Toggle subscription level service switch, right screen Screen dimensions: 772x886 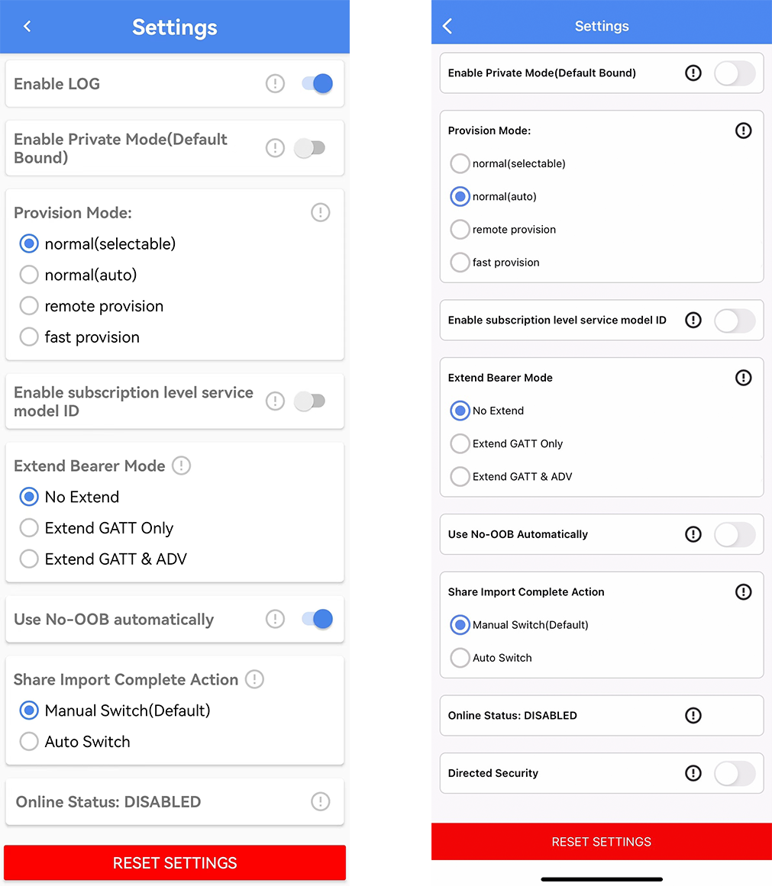(735, 320)
